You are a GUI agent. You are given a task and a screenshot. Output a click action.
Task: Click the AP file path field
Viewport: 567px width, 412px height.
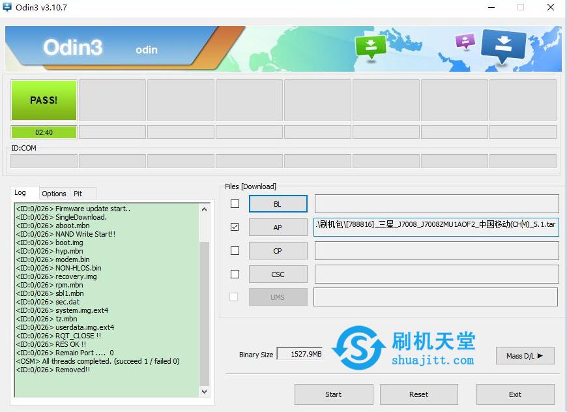click(437, 227)
